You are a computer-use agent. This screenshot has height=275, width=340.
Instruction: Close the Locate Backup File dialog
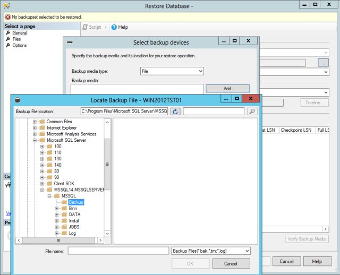click(x=251, y=98)
